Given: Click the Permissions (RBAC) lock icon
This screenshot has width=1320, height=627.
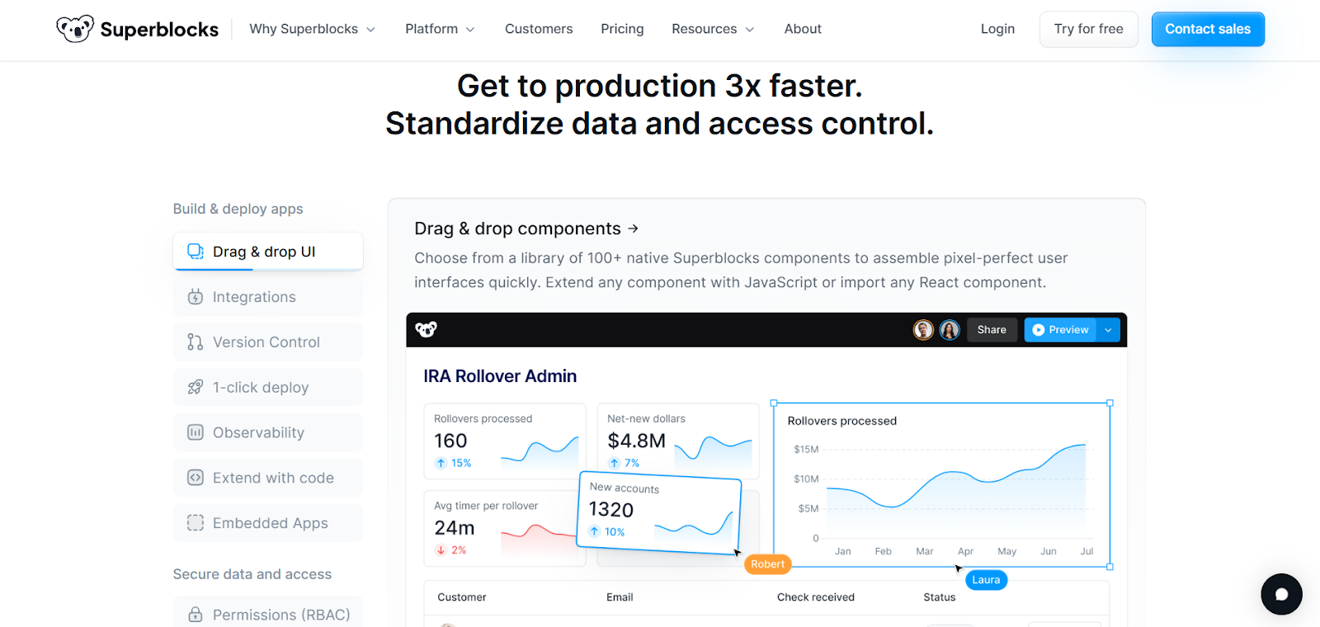Looking at the screenshot, I should (196, 615).
